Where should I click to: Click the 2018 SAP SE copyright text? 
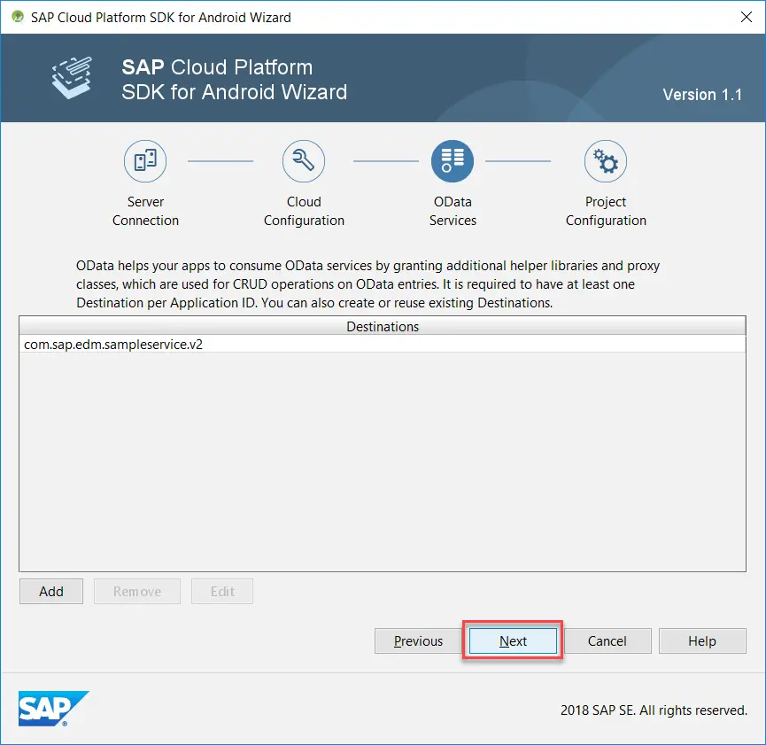click(x=654, y=710)
